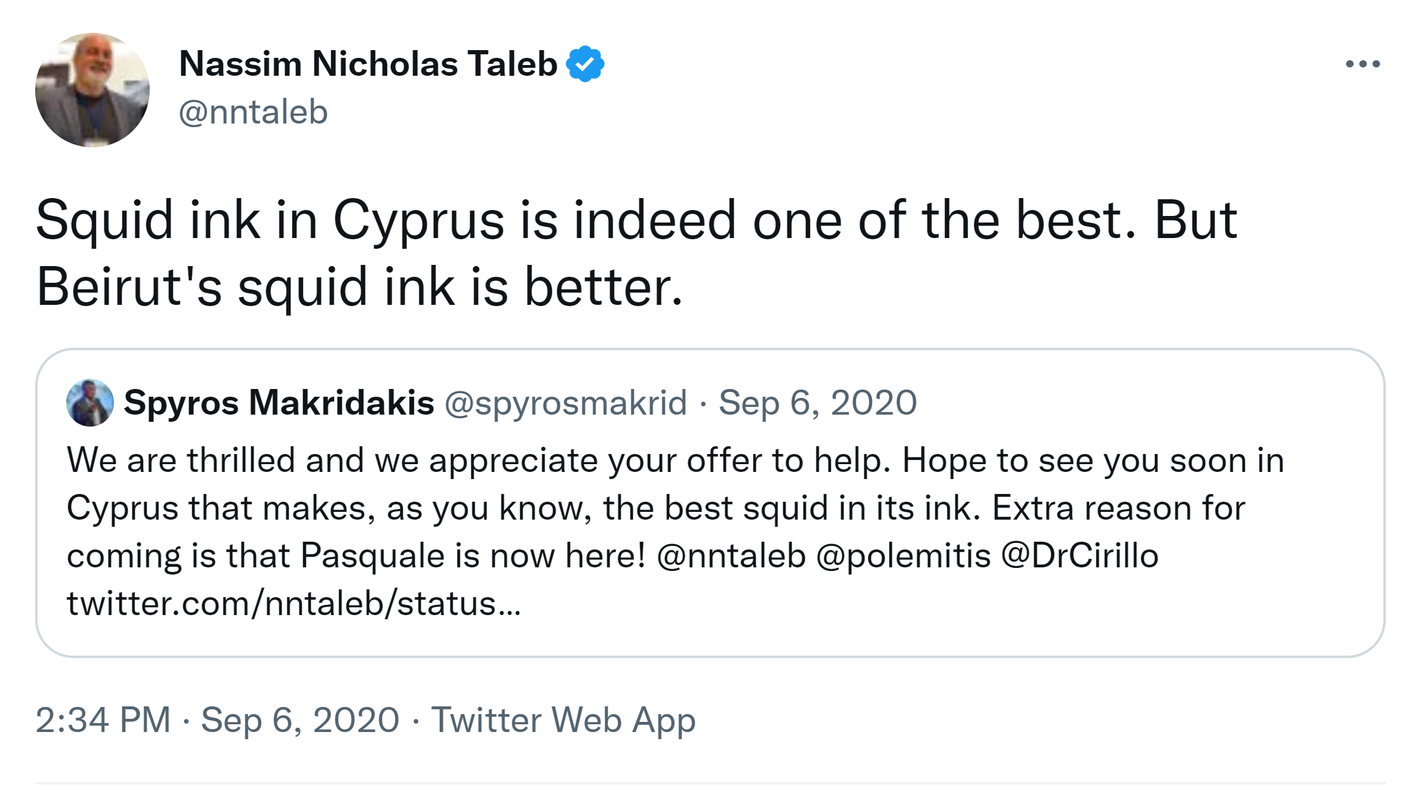Click the Sep 6, 2020 date in footer
Viewport: 1409px width, 806px height.
coord(300,719)
